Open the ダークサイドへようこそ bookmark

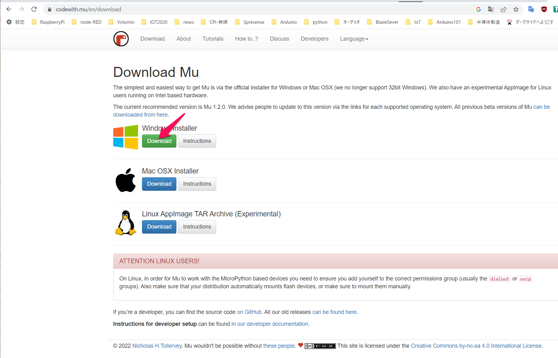[530, 22]
